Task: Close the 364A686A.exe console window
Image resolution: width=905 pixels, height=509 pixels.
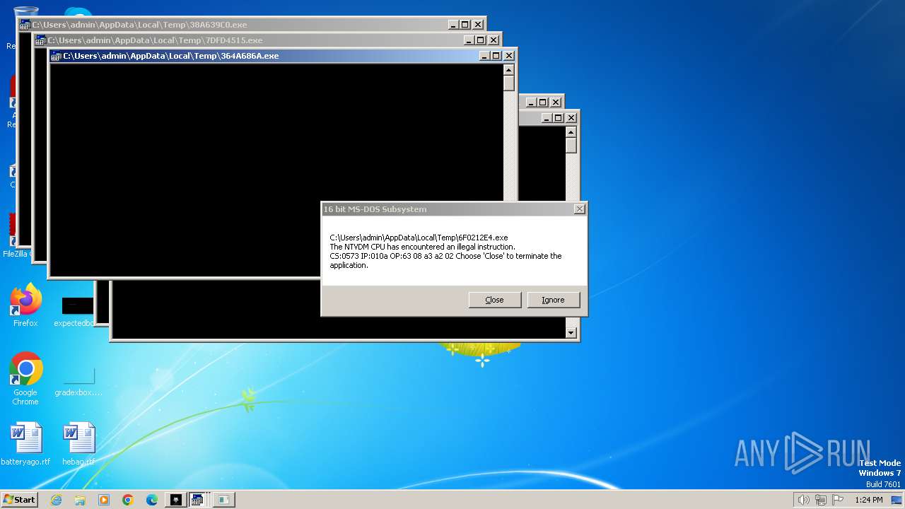Action: [x=508, y=56]
